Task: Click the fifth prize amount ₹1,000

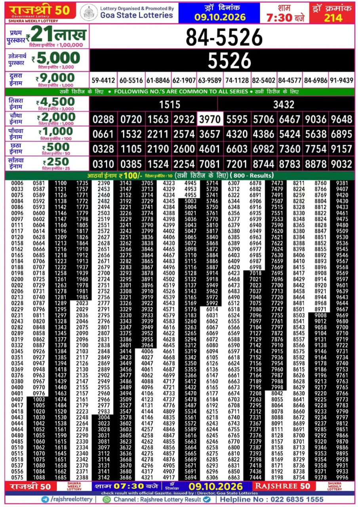Action: pyautogui.click(x=56, y=132)
